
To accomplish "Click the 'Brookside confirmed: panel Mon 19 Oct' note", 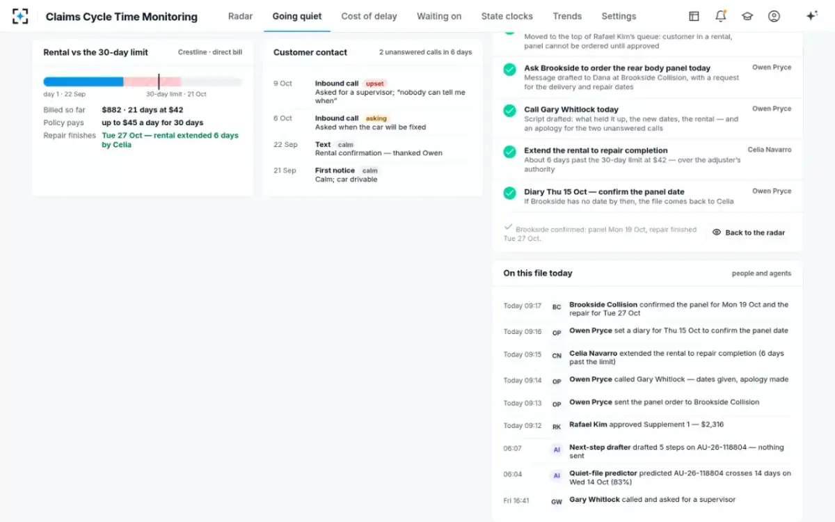I will click(x=600, y=233).
